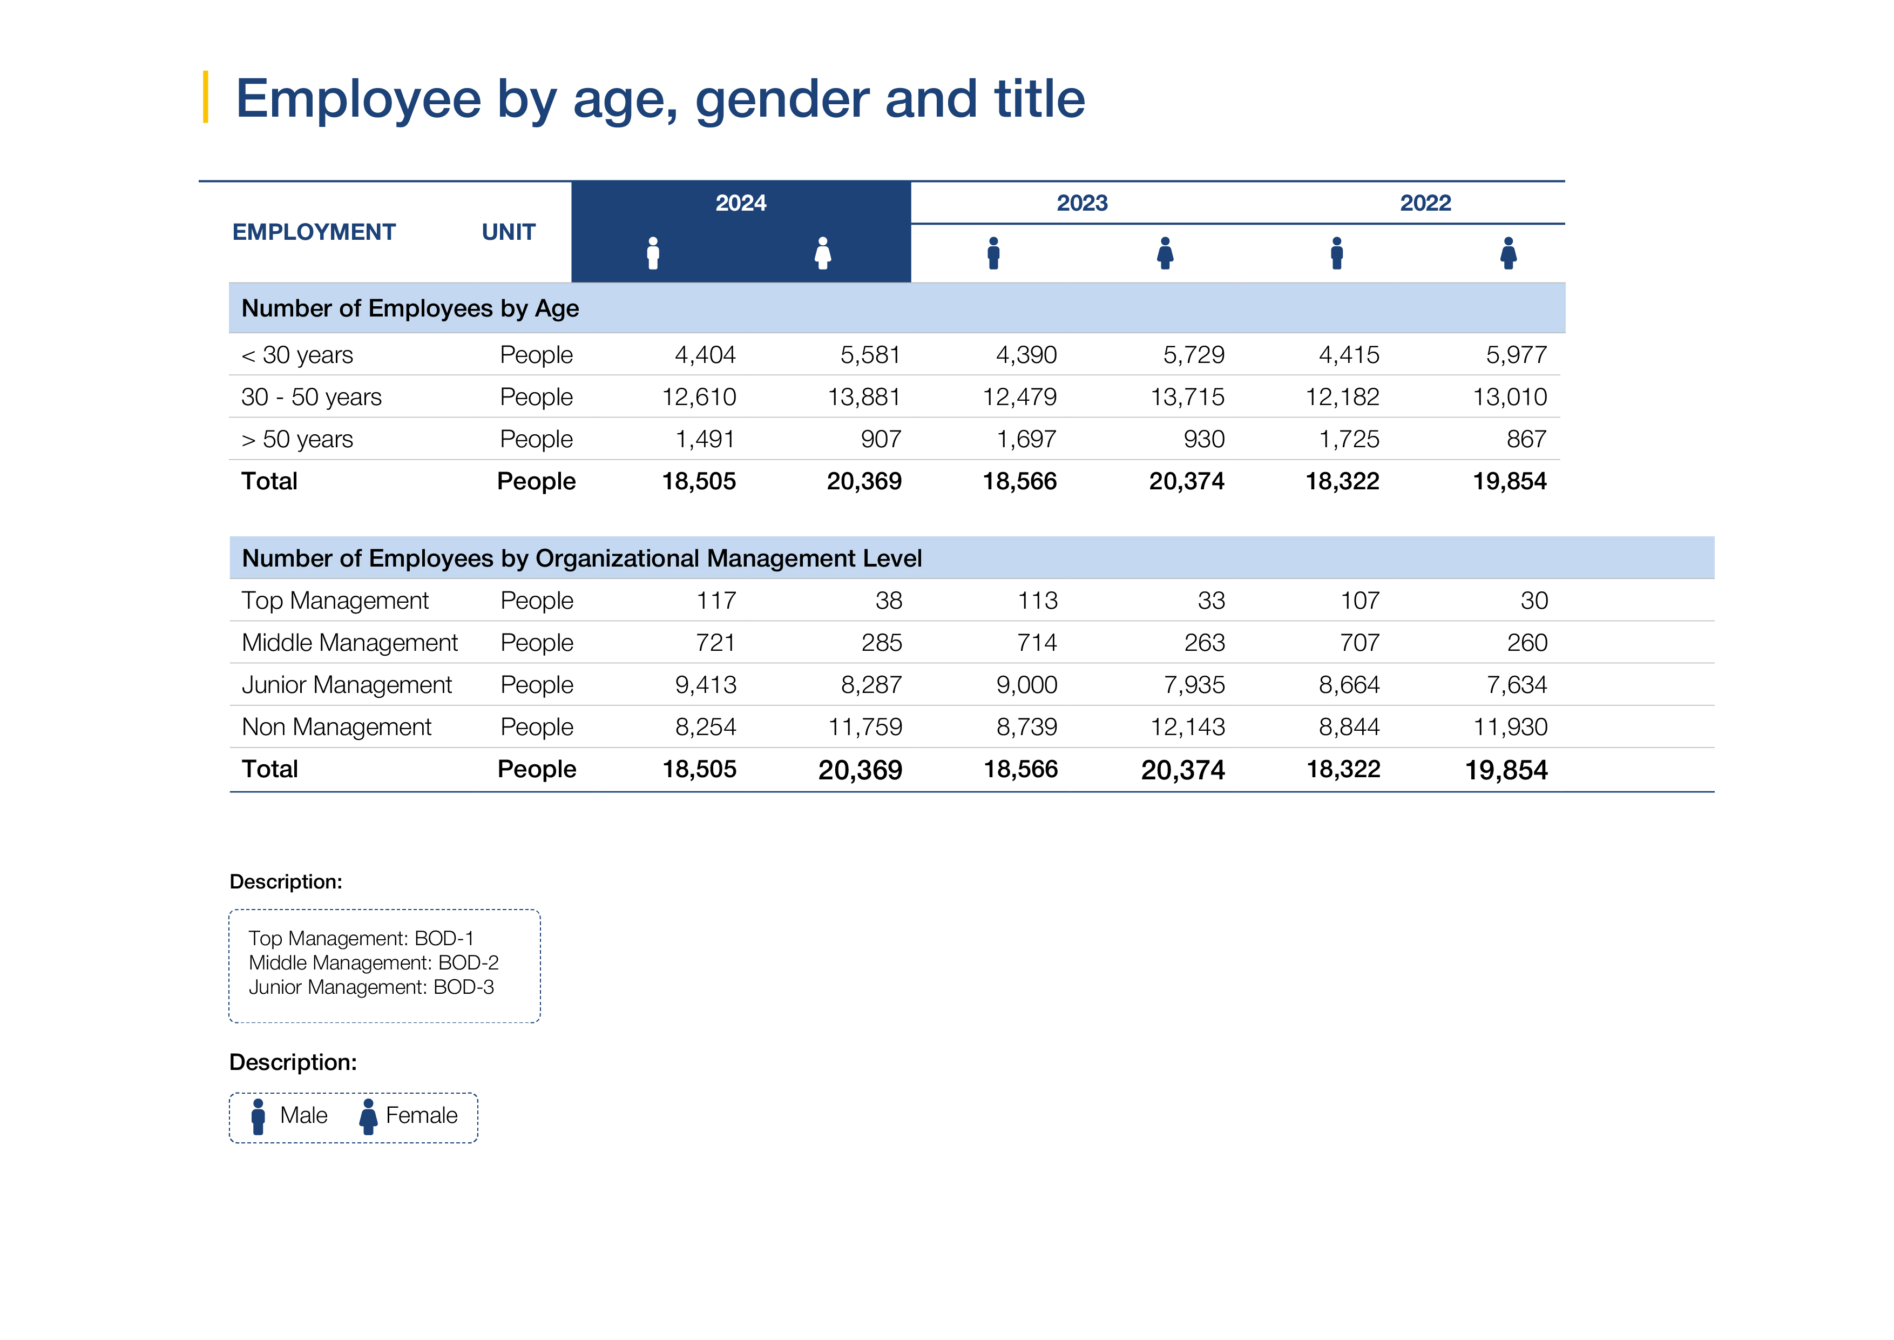Screen dimensions: 1894x1340
Task: Click the value 12,610 in the table
Action: [699, 397]
